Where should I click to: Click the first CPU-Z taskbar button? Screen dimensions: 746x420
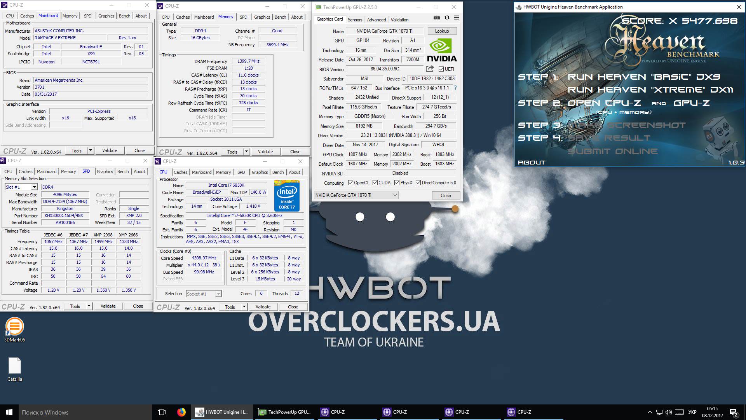(346, 412)
